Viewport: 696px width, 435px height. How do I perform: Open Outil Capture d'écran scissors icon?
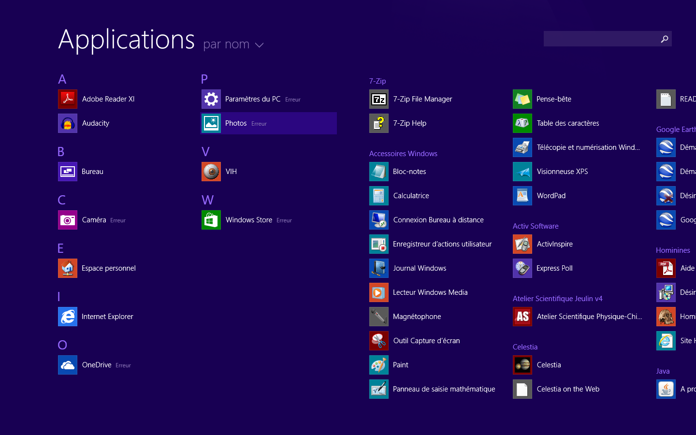379,341
